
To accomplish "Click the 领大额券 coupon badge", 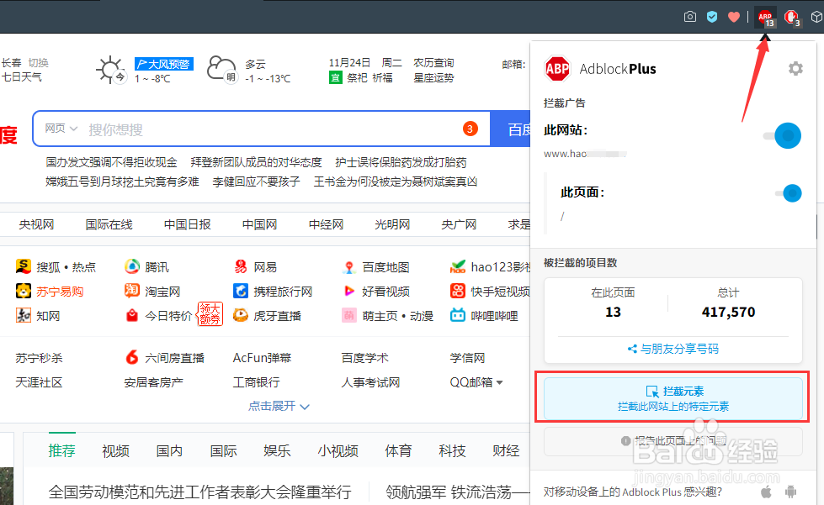I will tap(210, 313).
